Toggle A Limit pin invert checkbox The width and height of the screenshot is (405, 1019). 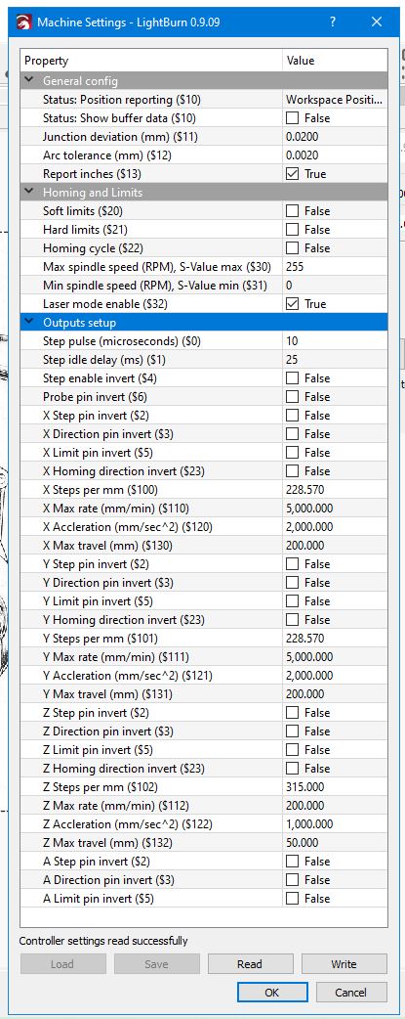click(292, 899)
